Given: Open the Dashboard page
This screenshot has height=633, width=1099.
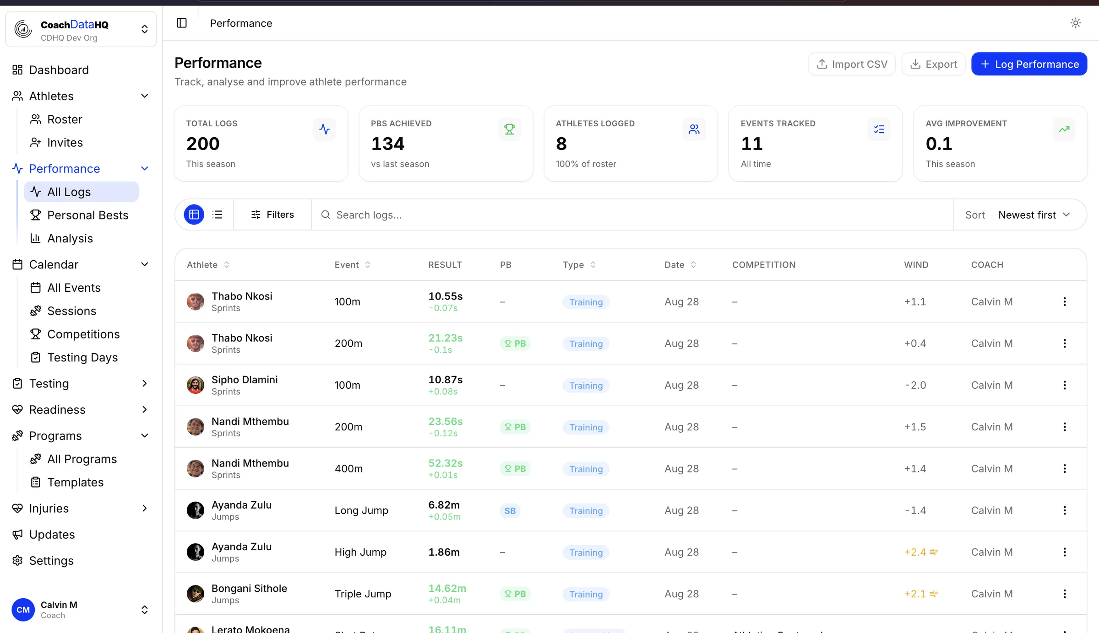Looking at the screenshot, I should [59, 70].
